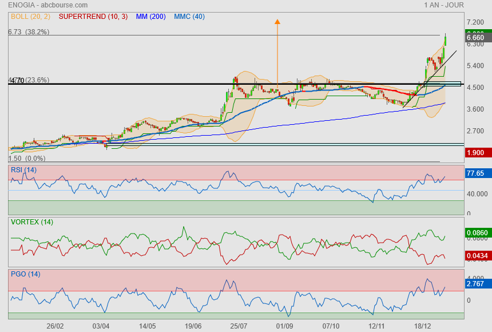Select the VORTEX (14) panel label
The width and height of the screenshot is (492, 332).
32,222
